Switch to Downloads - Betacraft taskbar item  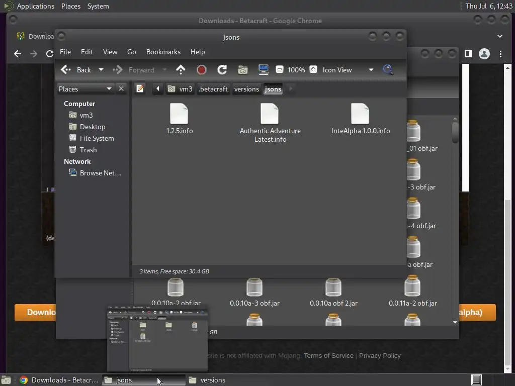pyautogui.click(x=59, y=380)
